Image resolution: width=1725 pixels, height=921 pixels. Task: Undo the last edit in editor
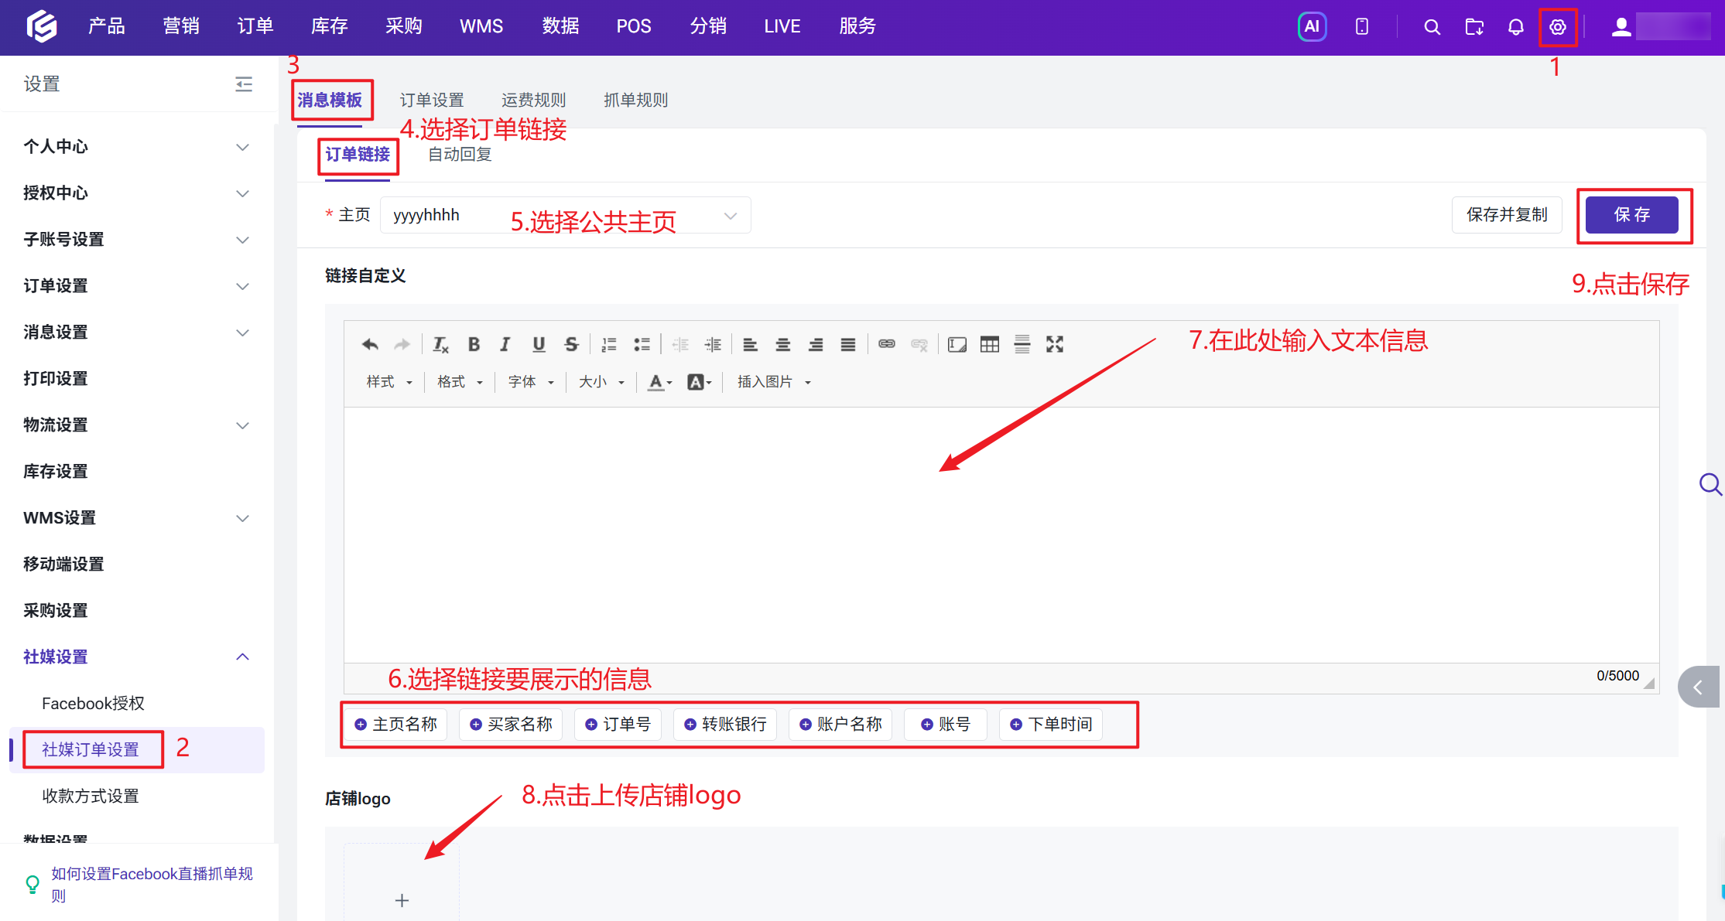click(x=370, y=344)
